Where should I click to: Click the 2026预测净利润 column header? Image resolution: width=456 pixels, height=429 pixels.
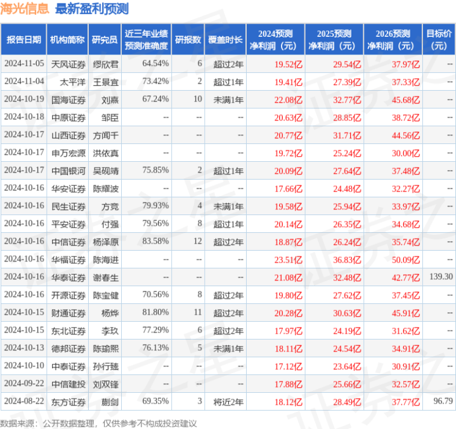(393, 39)
